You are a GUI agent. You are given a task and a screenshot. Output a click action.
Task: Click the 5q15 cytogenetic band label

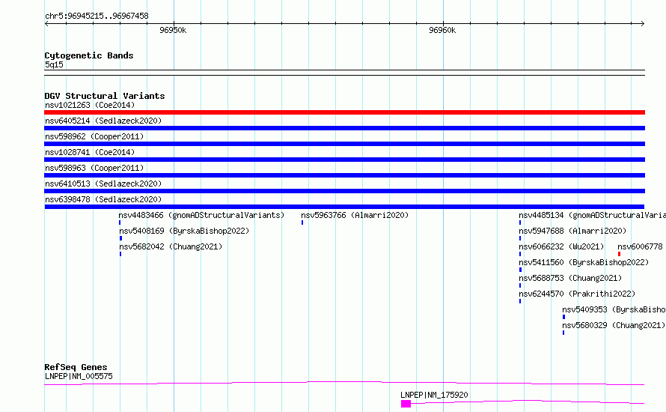(54, 64)
